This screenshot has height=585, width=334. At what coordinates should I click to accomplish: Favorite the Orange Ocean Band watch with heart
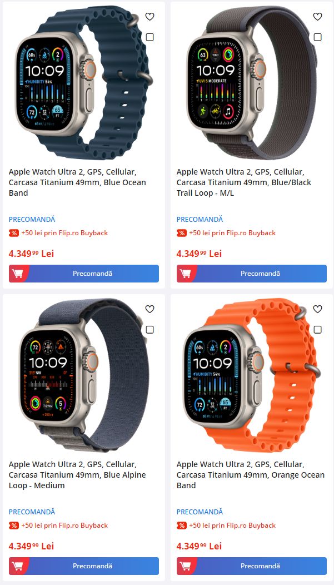point(317,309)
